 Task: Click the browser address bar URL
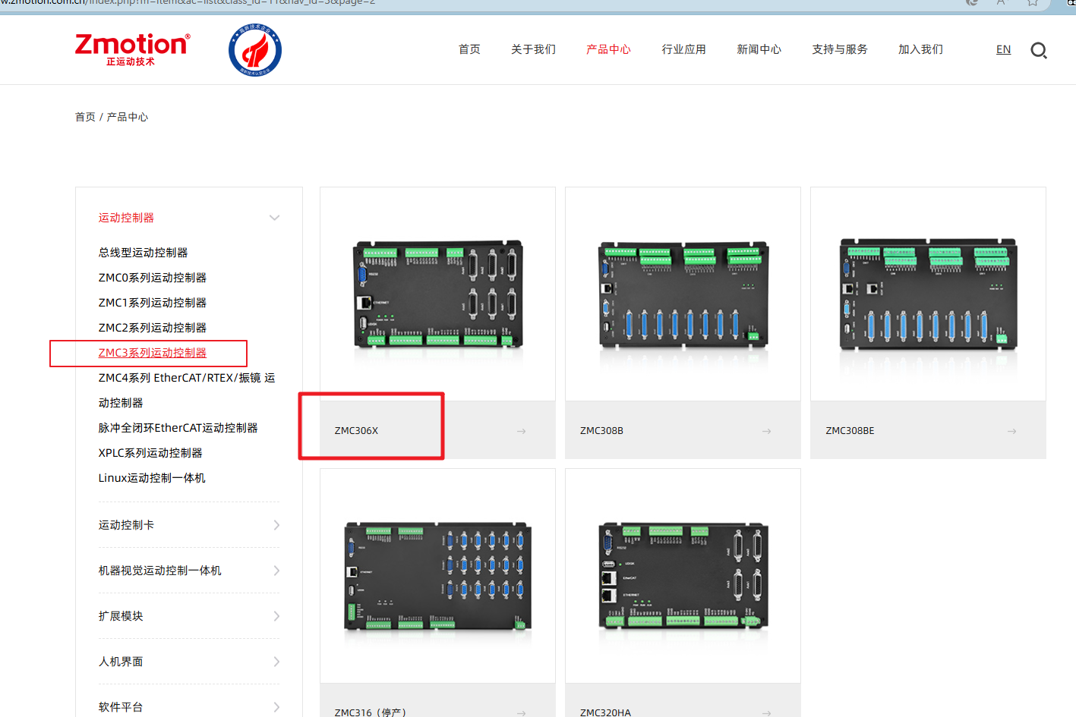188,3
